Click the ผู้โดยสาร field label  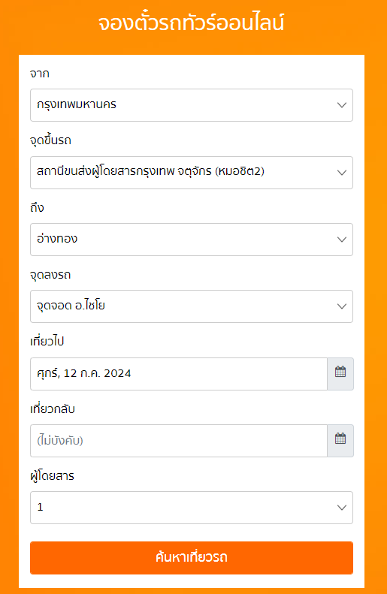[x=52, y=476]
